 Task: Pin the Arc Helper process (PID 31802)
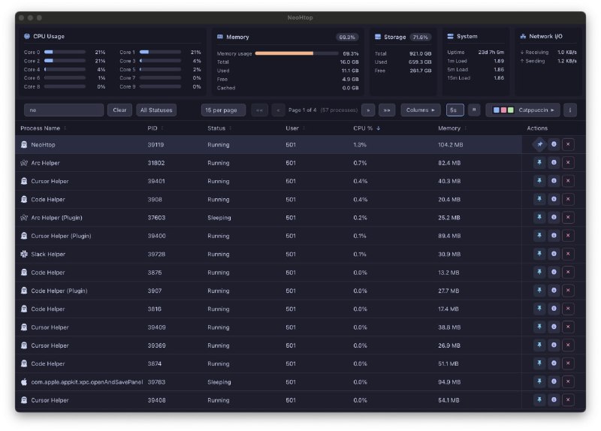pos(539,163)
